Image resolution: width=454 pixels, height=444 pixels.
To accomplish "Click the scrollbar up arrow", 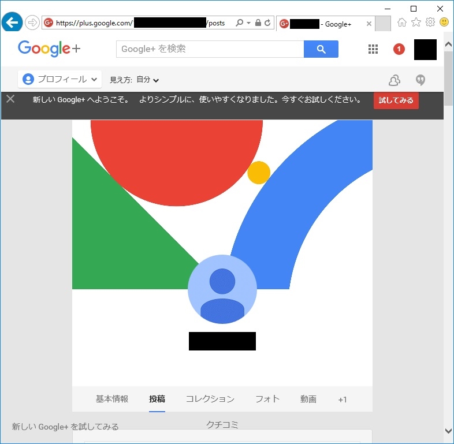I will [x=448, y=44].
